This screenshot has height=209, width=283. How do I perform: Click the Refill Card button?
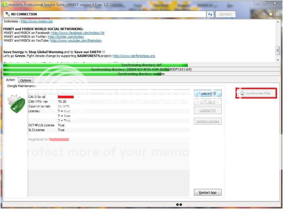[x=208, y=102]
